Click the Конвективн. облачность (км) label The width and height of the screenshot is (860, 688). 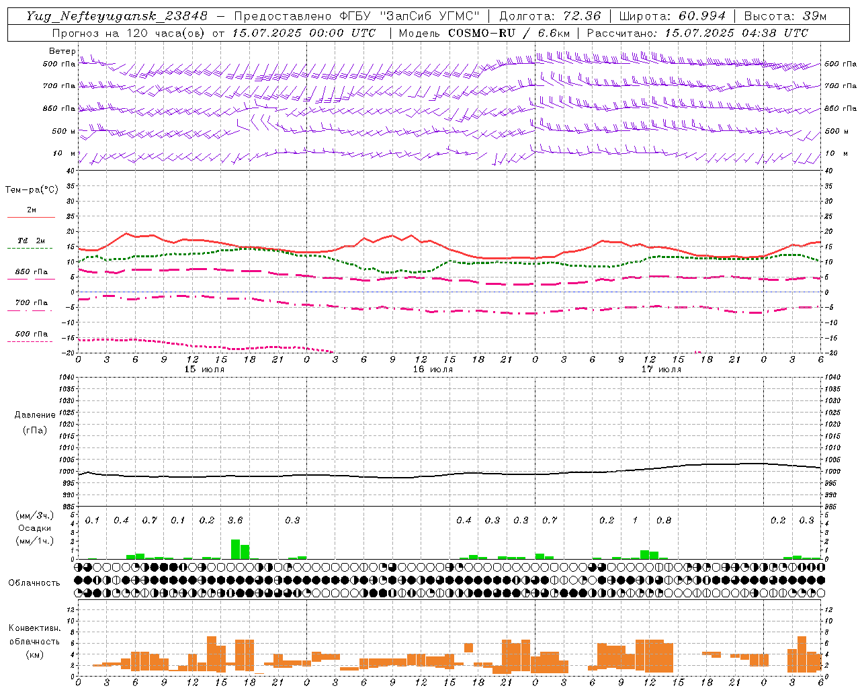34,641
